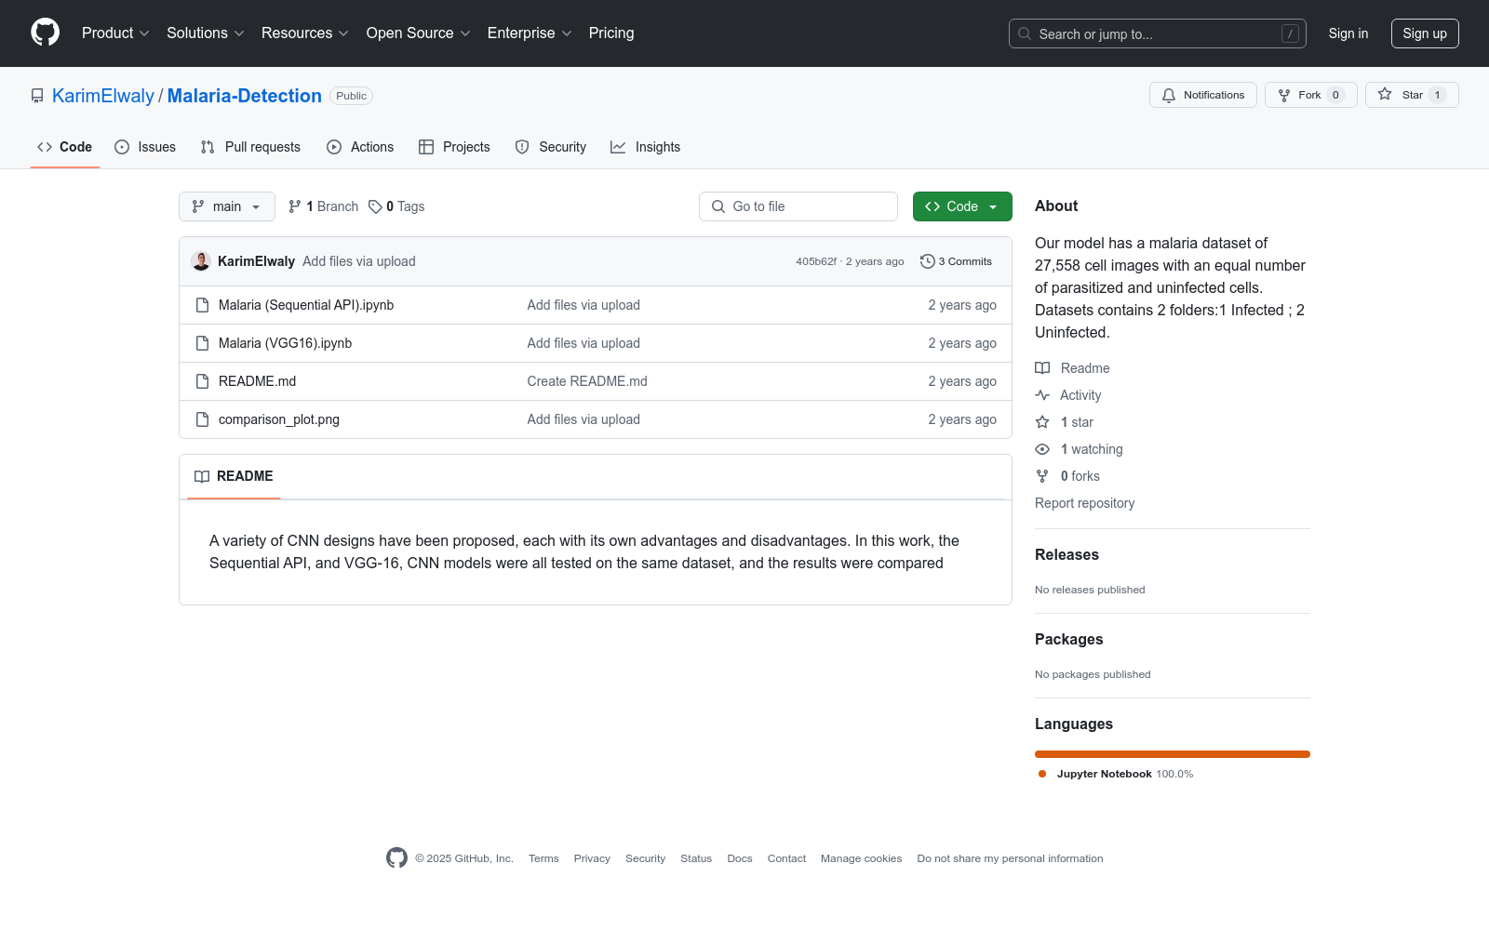
Task: Open the footer Privacy link
Action: tap(592, 858)
